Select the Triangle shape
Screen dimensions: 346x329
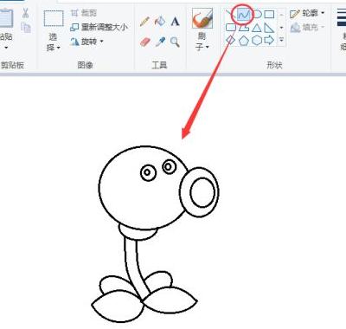point(257,28)
